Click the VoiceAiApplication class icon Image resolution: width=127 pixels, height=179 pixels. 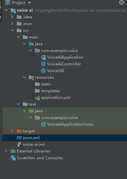(43, 57)
